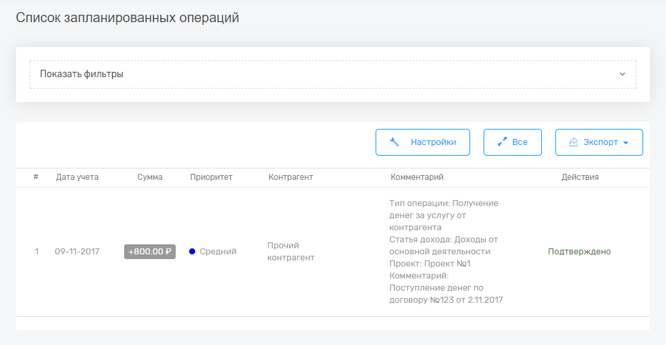
Task: Click the Контрагент column header
Action: pyautogui.click(x=291, y=177)
